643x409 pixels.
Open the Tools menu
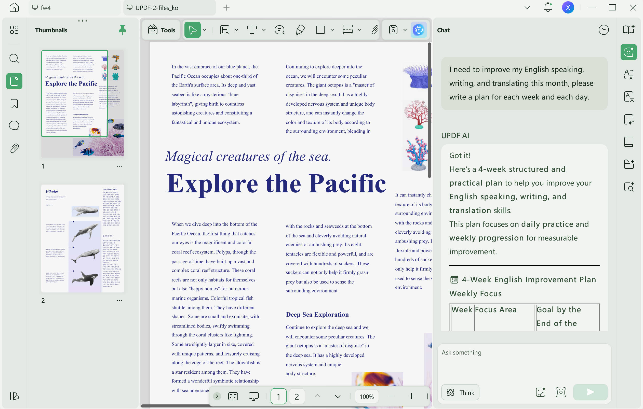click(161, 30)
